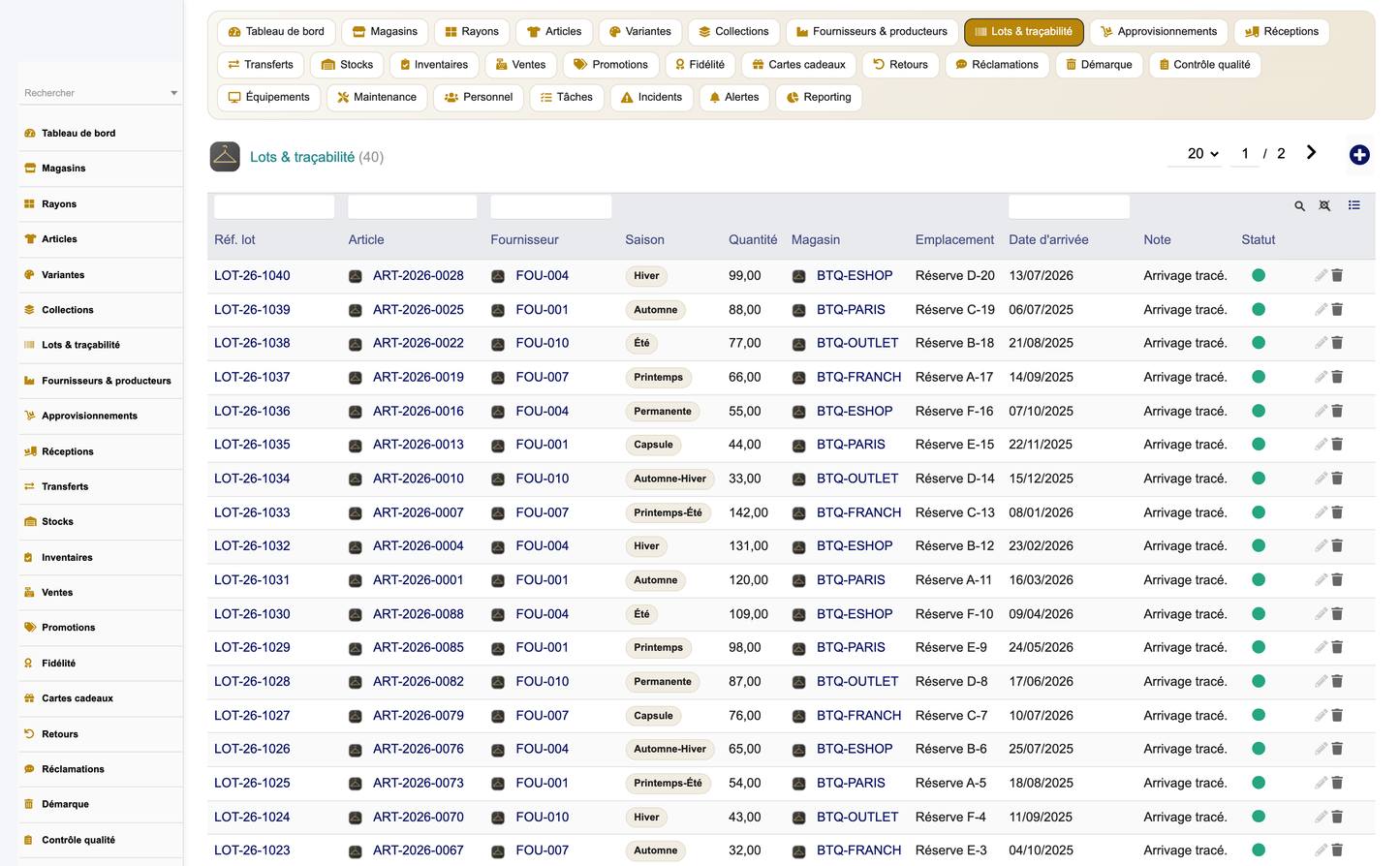1400x866 pixels.
Task: Click the hanger icon beside Lots & traçabilité
Action: (225, 157)
